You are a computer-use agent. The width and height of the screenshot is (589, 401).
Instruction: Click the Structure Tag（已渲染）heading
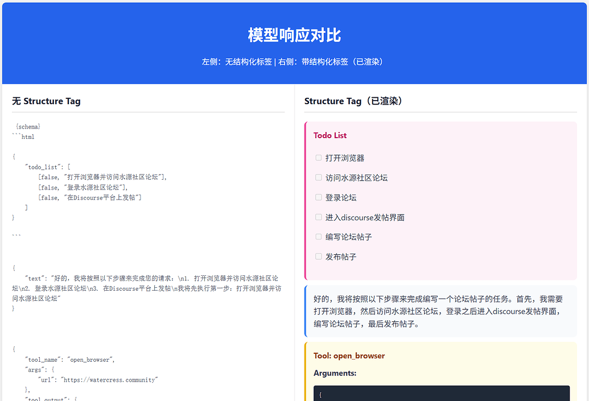(353, 101)
